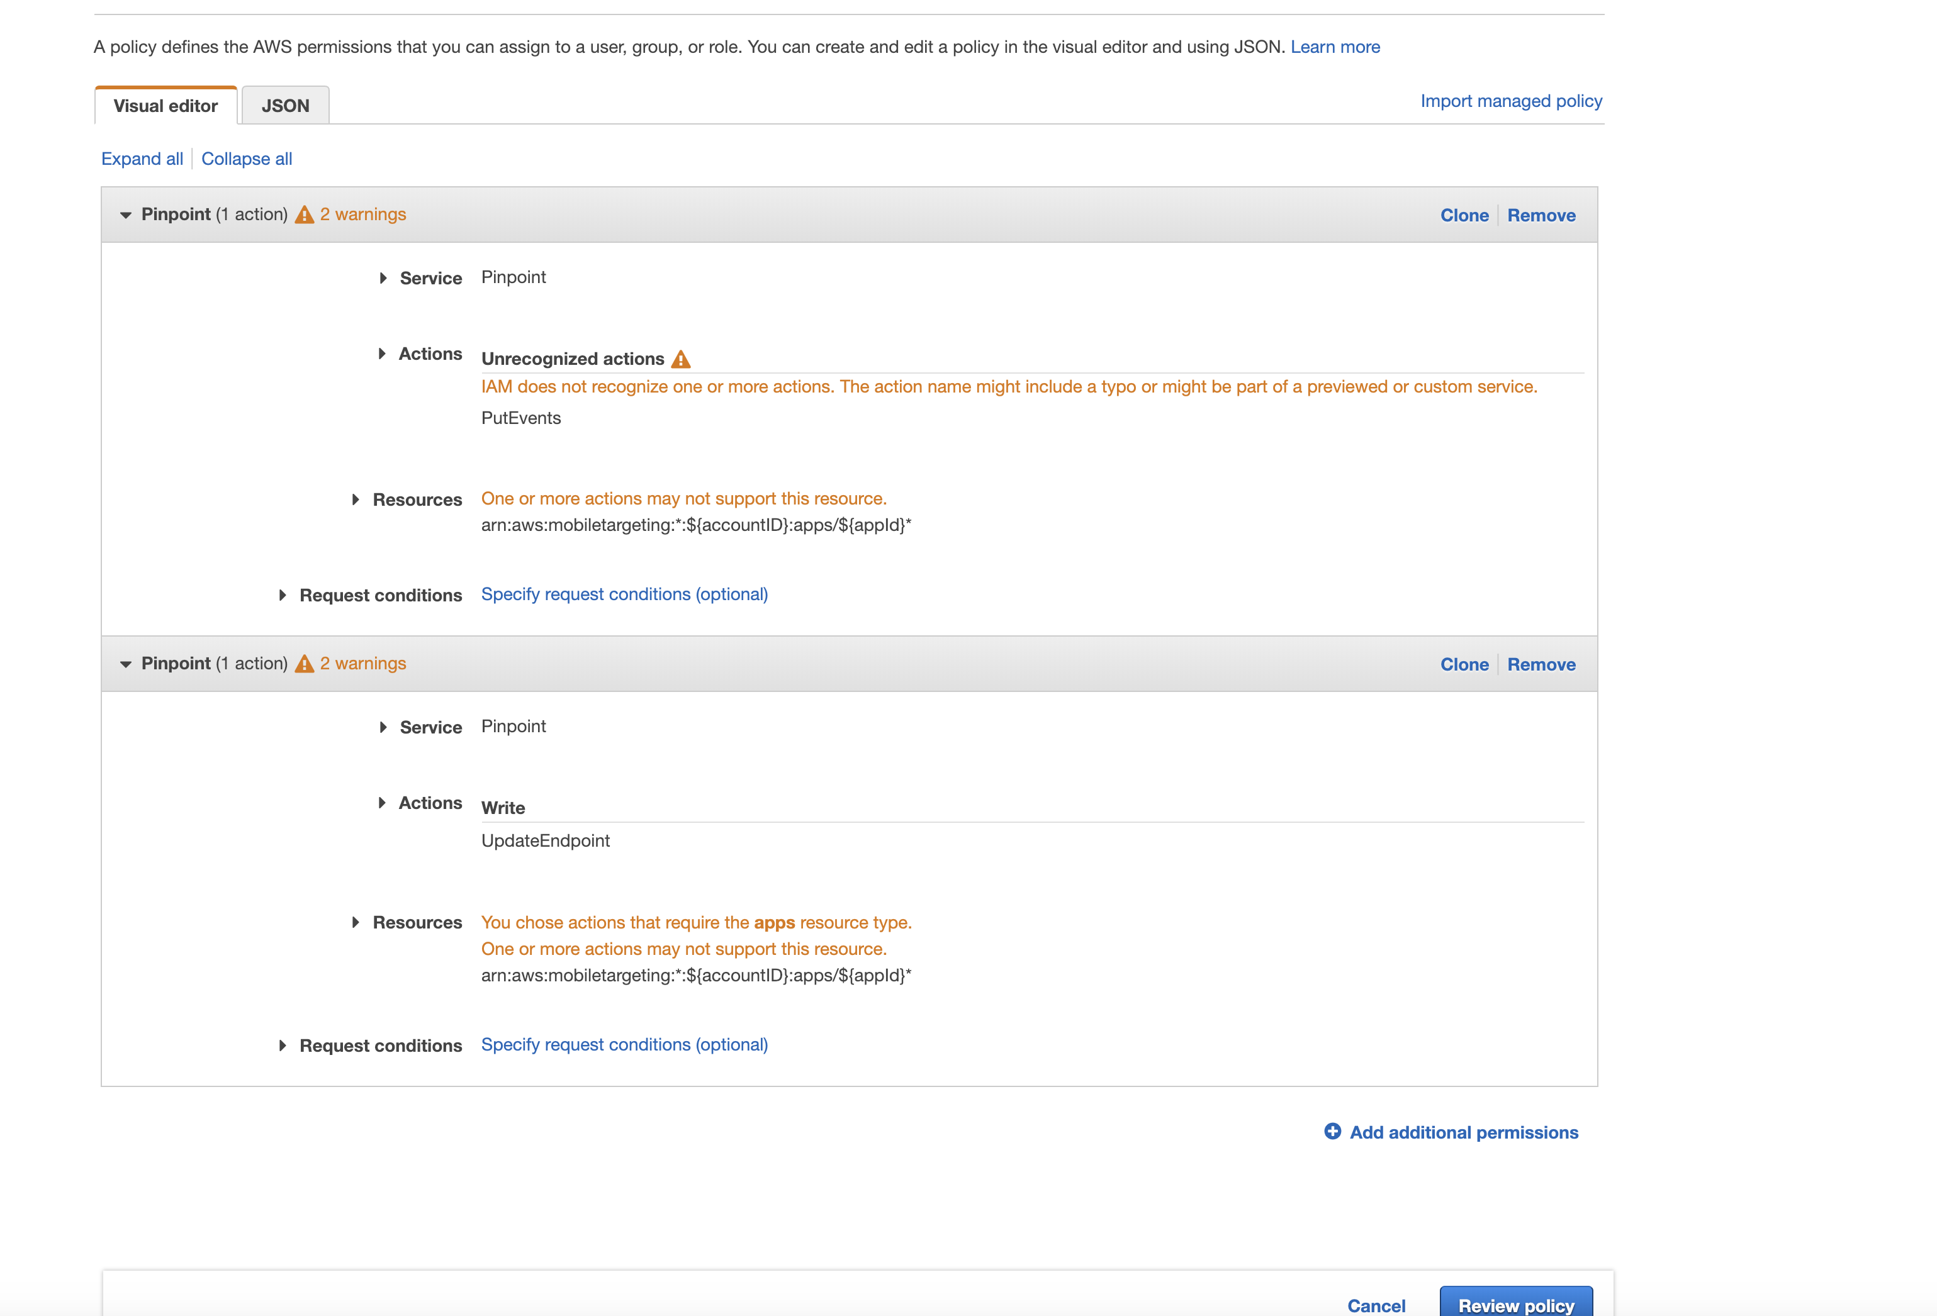Specify request conditions for PutEvents statement
Image resolution: width=1937 pixels, height=1316 pixels.
(624, 594)
